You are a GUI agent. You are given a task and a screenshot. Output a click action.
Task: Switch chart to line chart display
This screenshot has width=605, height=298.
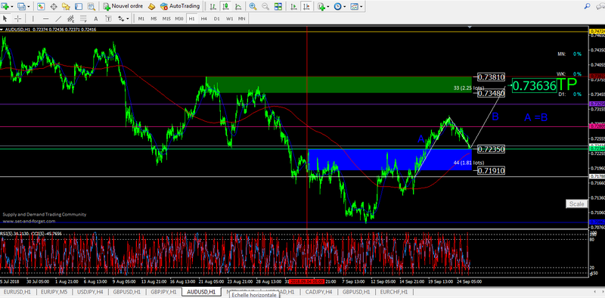[238, 6]
